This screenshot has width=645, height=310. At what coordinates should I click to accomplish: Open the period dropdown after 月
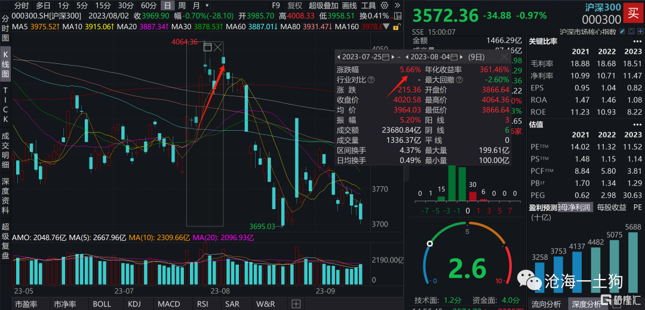click(x=207, y=6)
